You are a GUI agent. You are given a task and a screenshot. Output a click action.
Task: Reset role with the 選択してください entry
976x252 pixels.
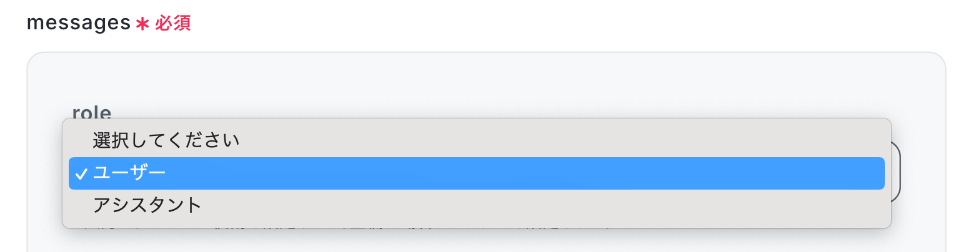click(x=476, y=140)
